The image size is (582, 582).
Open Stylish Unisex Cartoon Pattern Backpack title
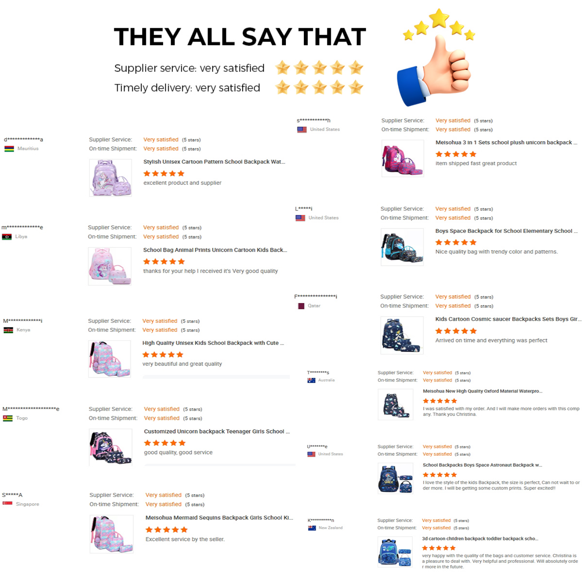point(214,162)
